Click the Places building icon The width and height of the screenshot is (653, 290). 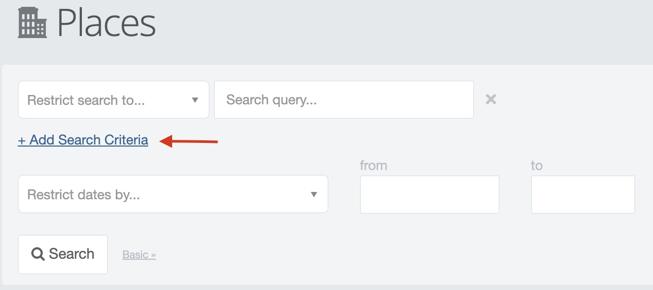(32, 23)
